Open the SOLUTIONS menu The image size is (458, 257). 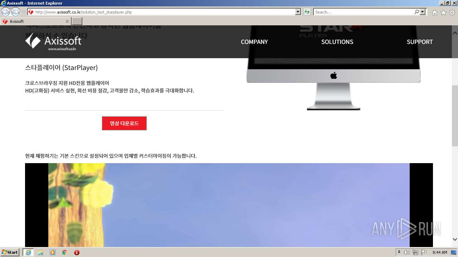(337, 42)
